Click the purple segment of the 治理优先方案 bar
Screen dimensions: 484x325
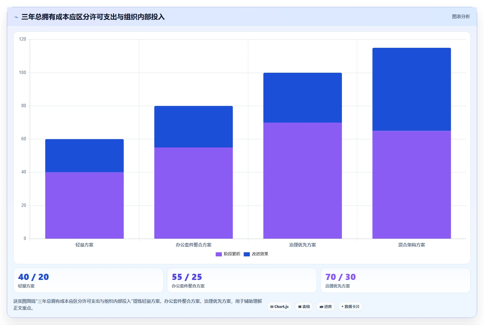pyautogui.click(x=303, y=181)
